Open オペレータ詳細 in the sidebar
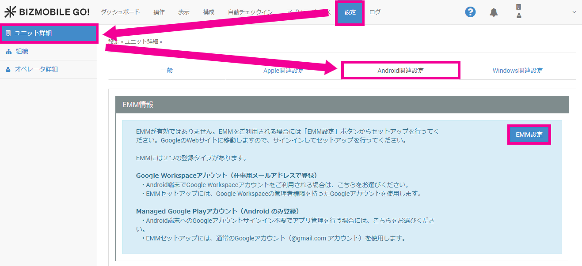Image resolution: width=582 pixels, height=266 pixels. tap(36, 69)
